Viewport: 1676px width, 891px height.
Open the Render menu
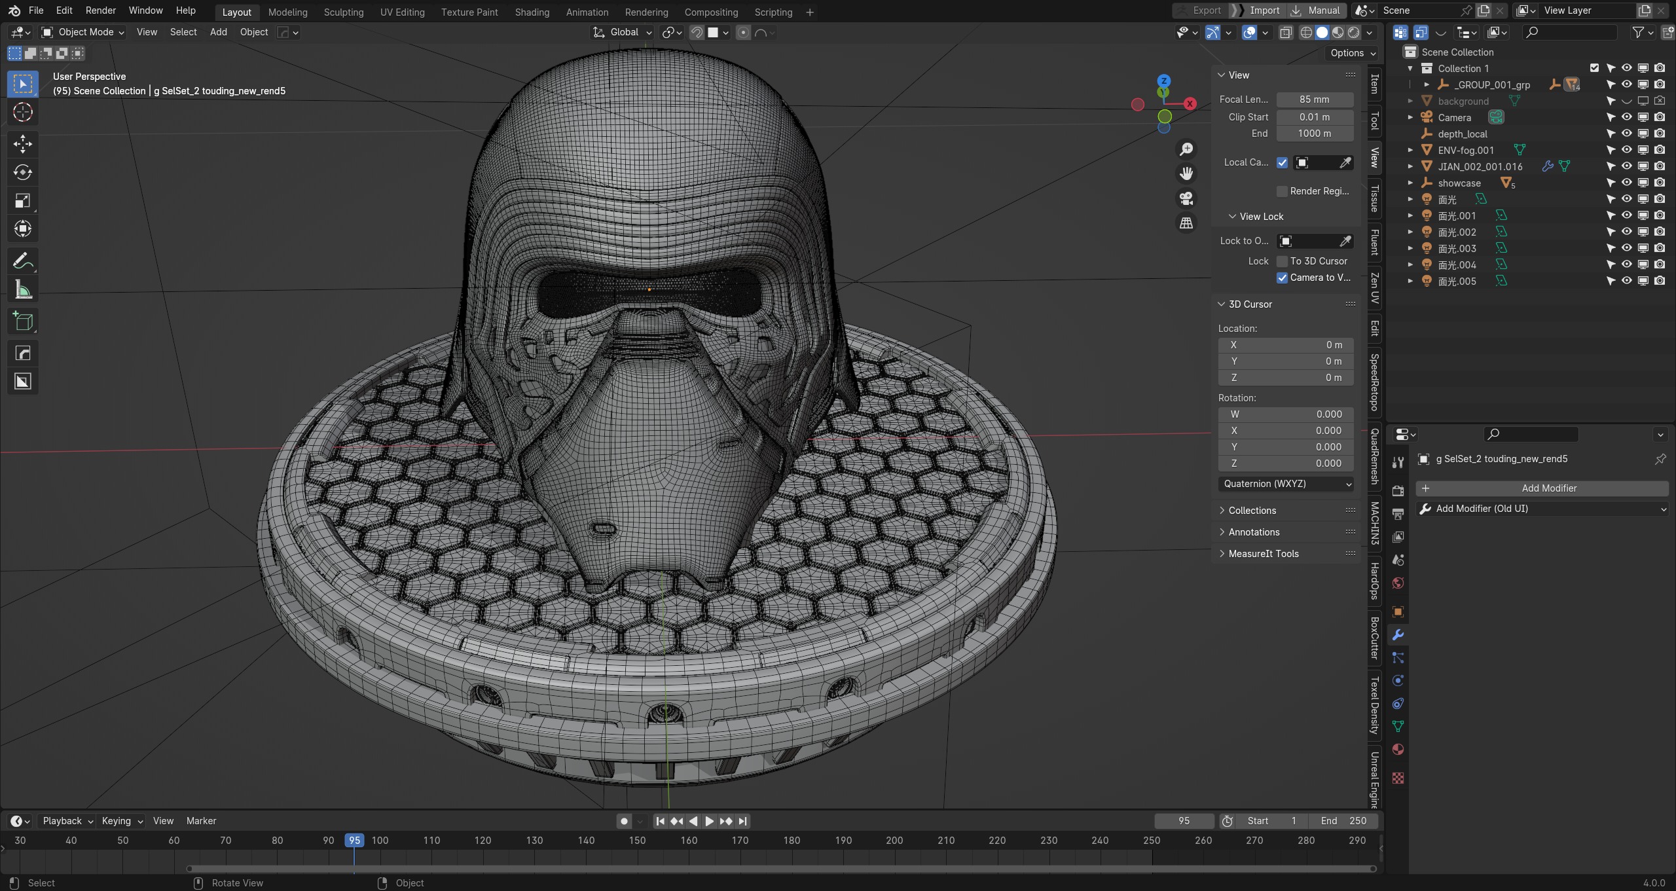tap(100, 10)
